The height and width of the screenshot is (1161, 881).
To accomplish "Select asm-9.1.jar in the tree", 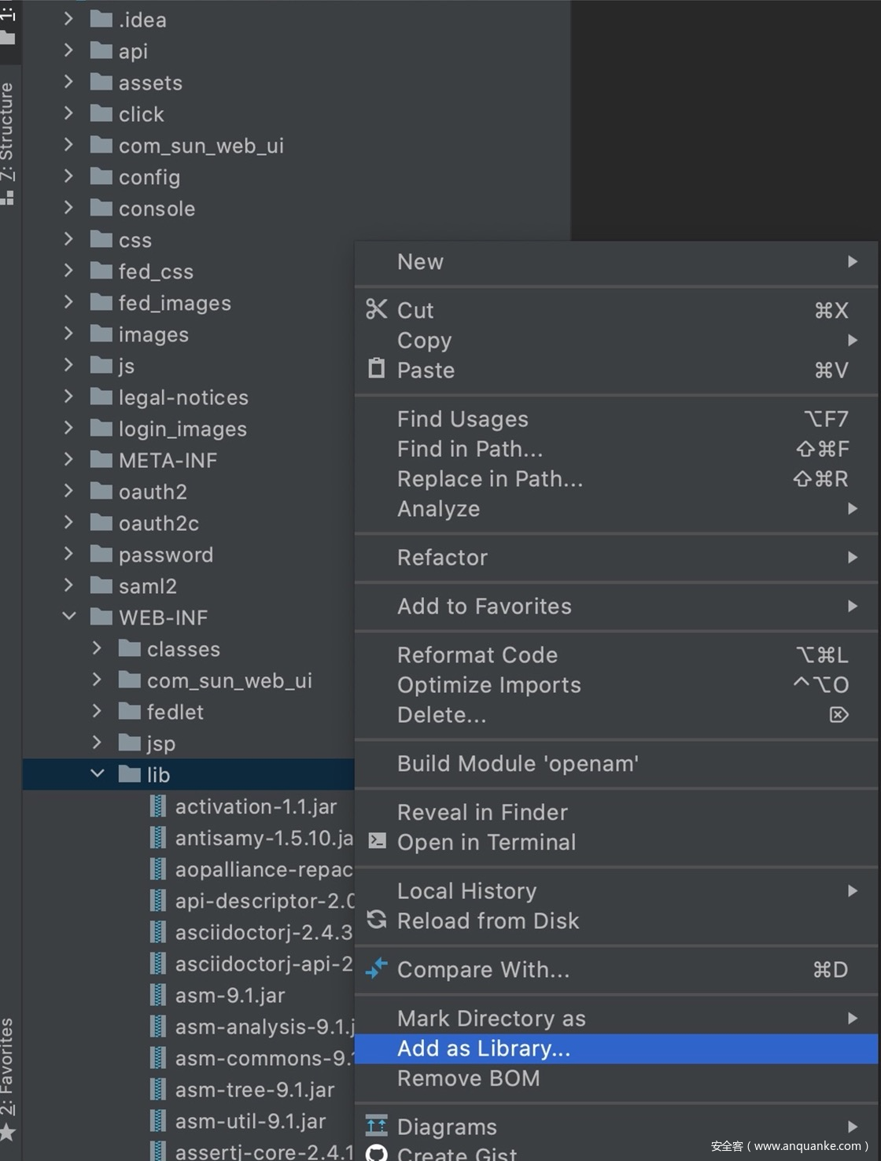I will (x=230, y=995).
